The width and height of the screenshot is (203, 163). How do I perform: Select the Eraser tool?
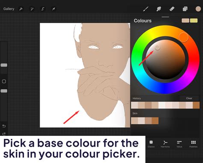pos(172,9)
